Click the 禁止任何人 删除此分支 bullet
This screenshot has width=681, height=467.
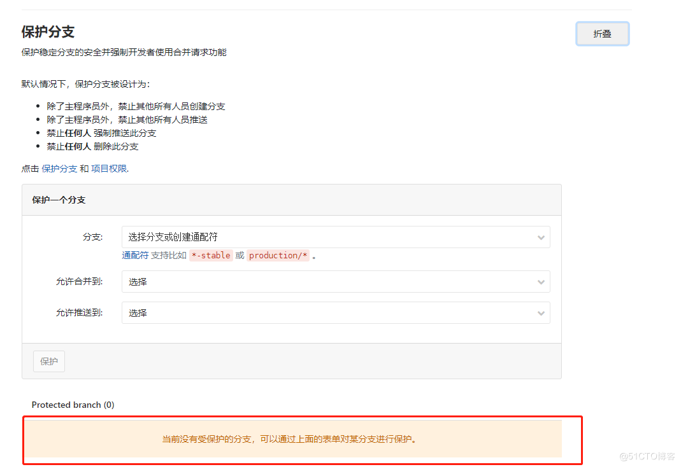(92, 146)
